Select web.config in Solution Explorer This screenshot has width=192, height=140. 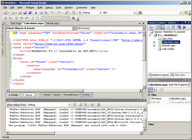pos(168,49)
